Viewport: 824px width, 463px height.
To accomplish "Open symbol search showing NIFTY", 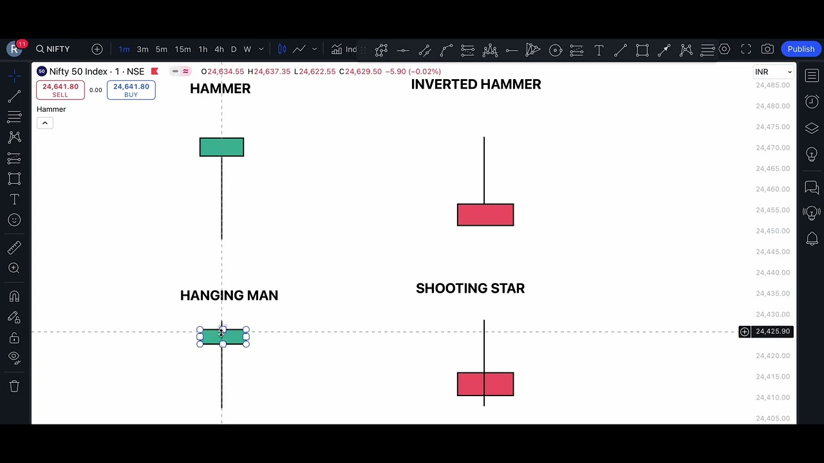I will (53, 49).
